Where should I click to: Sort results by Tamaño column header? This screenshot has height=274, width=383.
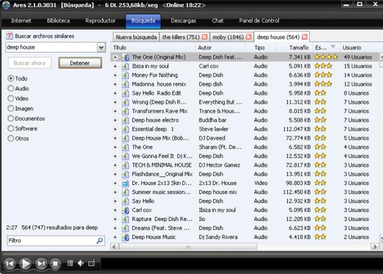(x=294, y=48)
